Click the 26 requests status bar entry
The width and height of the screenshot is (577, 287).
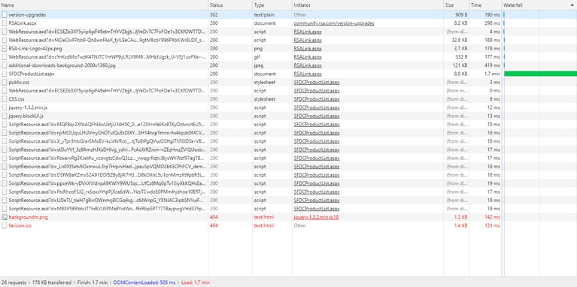point(14,282)
